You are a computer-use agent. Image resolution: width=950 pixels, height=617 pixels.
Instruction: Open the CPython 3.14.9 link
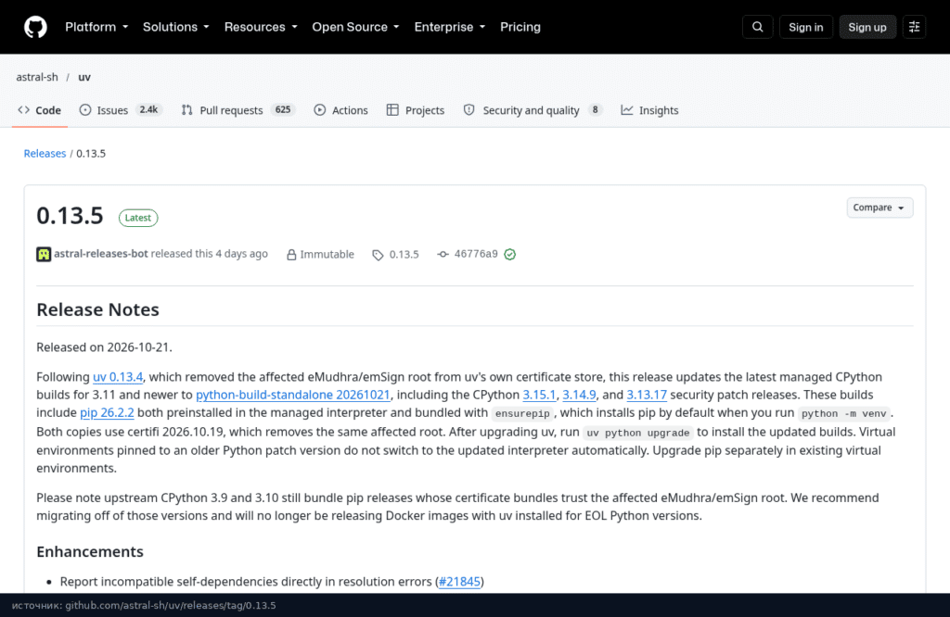579,395
